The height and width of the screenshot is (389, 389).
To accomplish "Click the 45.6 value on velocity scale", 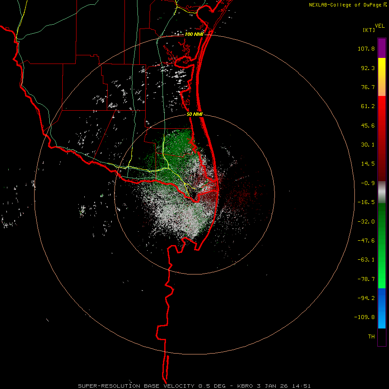I will click(368, 125).
